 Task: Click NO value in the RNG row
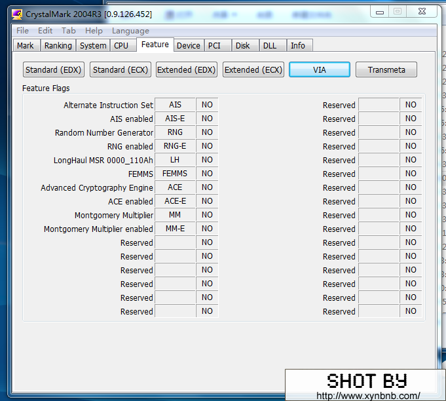pos(207,132)
